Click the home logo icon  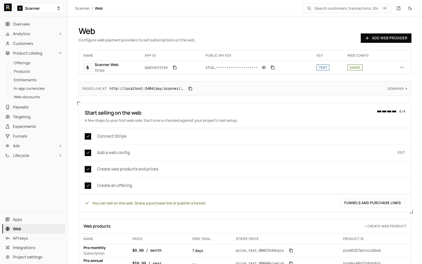(x=8, y=7)
